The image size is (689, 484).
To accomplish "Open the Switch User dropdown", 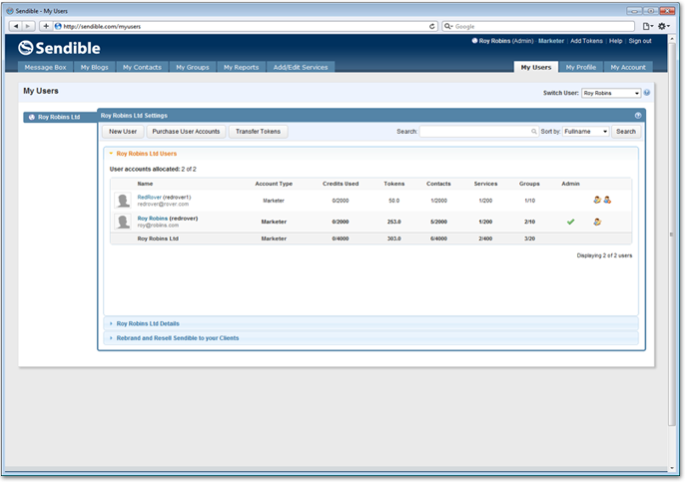I will pos(611,93).
